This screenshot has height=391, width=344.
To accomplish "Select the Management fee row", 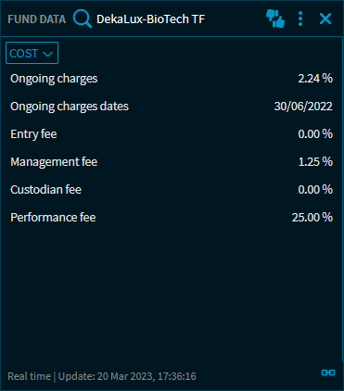I will point(172,162).
